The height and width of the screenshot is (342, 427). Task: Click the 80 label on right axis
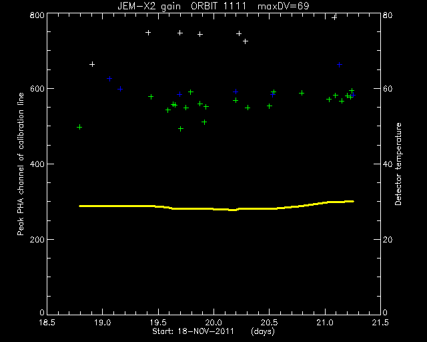coord(387,15)
